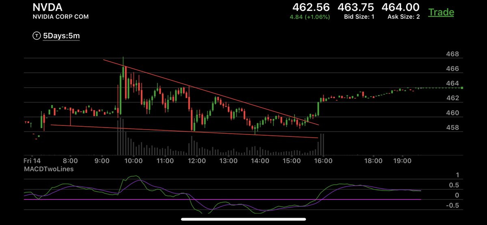Tap the ask price 464.00
487x225 pixels.
[x=401, y=7]
